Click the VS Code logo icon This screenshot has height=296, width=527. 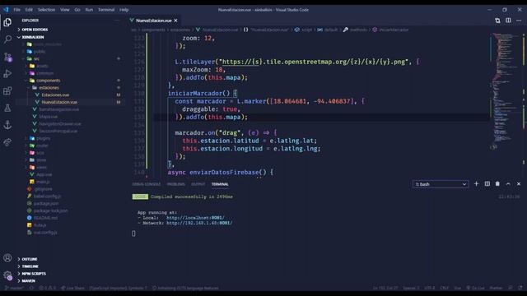coord(6,9)
